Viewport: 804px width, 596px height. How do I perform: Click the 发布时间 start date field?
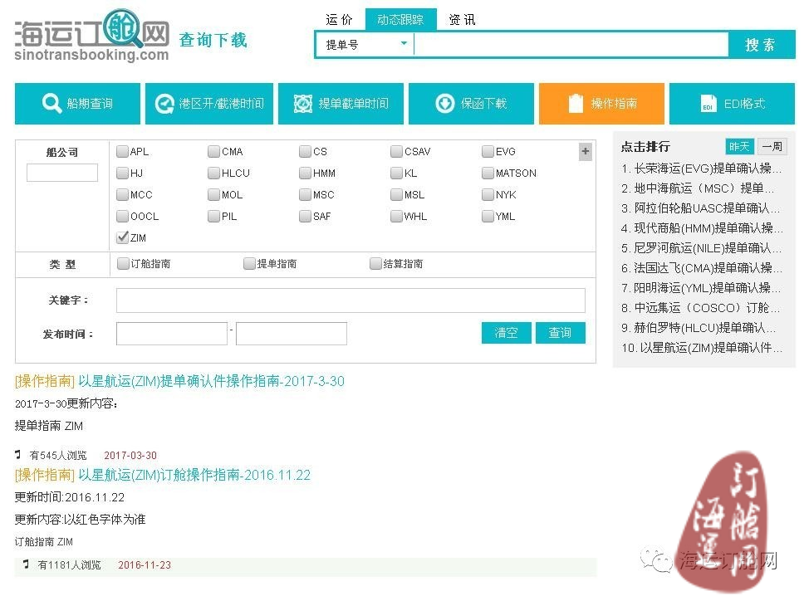point(172,334)
